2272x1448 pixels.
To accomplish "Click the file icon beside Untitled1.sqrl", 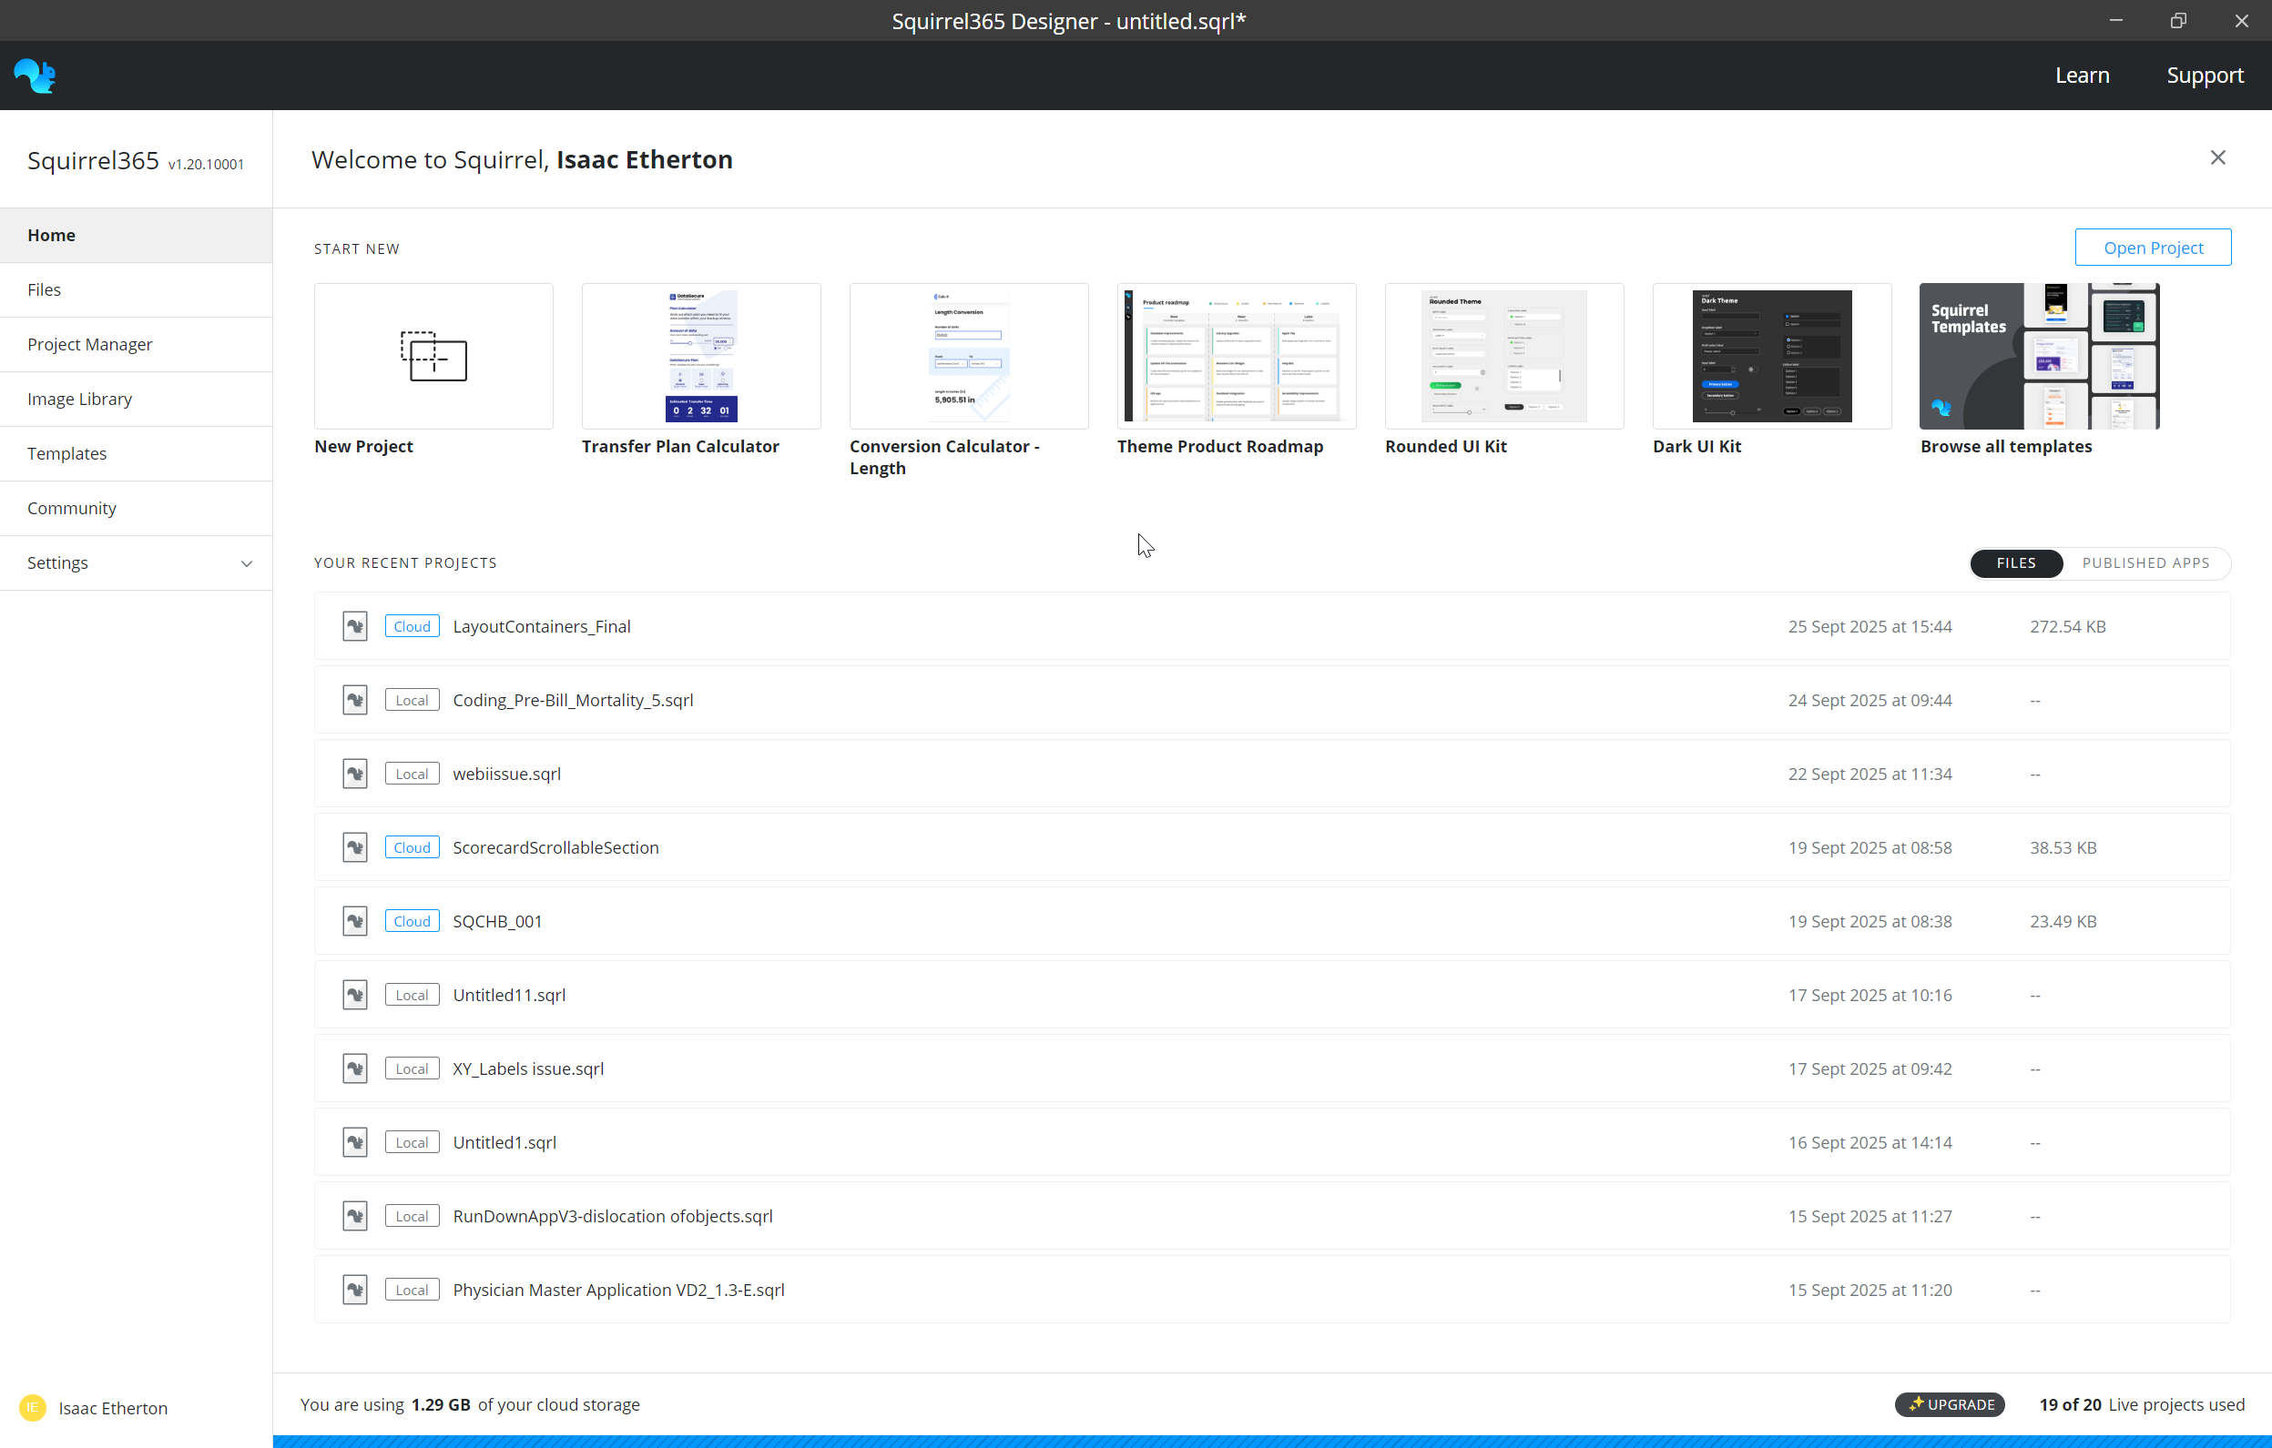I will click(x=355, y=1142).
